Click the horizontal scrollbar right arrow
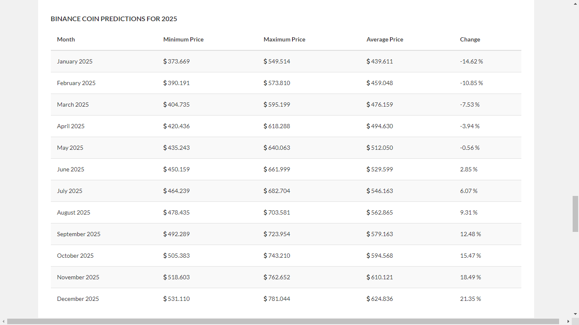 point(568,322)
